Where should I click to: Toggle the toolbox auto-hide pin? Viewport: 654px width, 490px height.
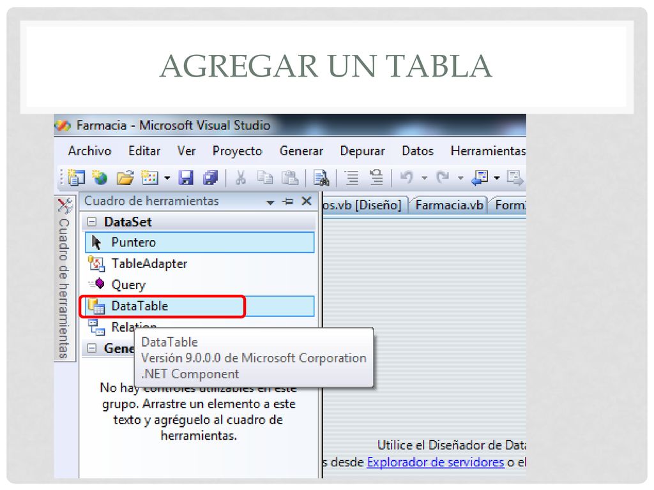click(287, 202)
